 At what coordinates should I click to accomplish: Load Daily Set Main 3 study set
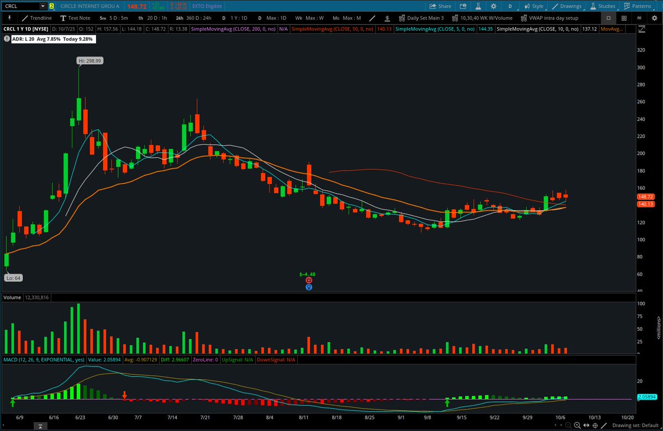click(421, 18)
